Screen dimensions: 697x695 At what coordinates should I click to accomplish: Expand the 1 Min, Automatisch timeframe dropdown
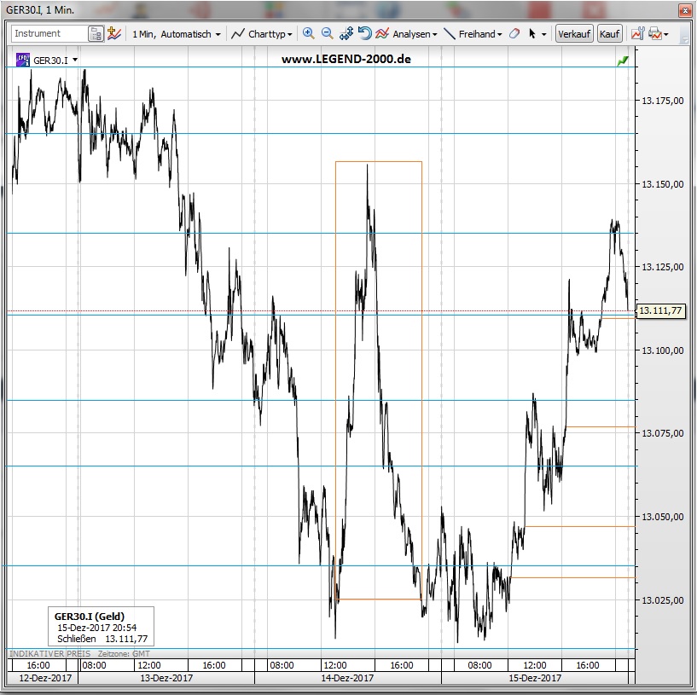coord(176,34)
